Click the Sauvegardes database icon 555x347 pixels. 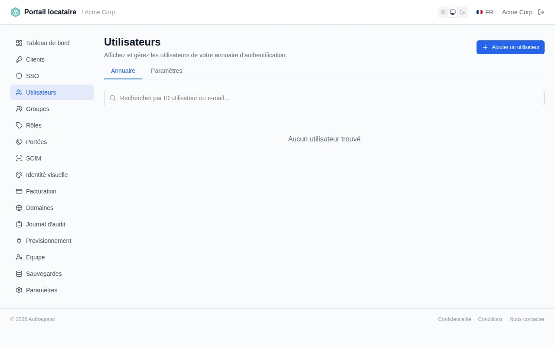click(x=19, y=274)
